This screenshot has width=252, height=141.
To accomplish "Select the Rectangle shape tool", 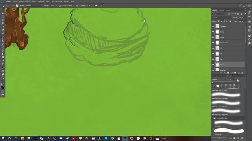I will click(3, 71).
